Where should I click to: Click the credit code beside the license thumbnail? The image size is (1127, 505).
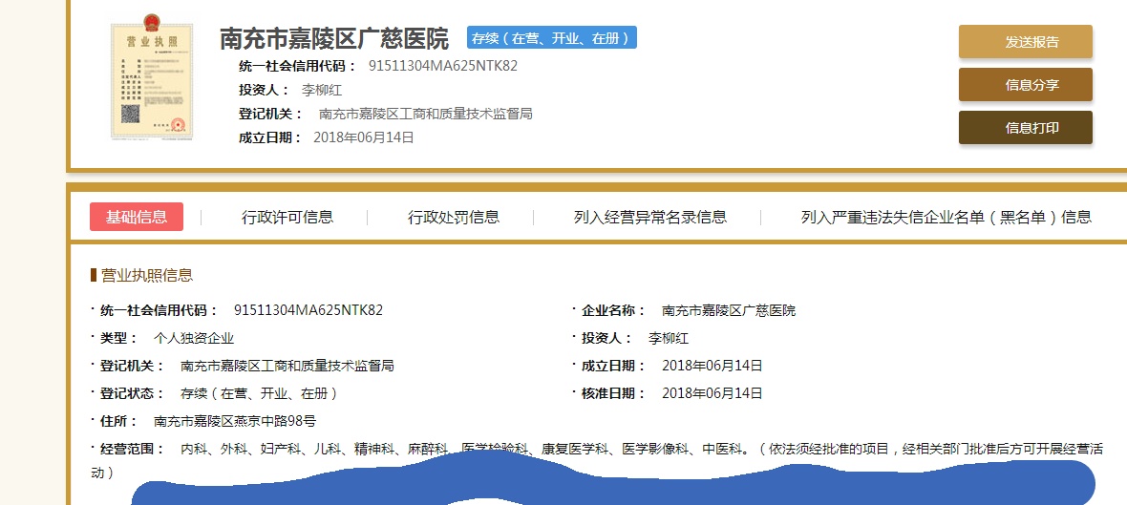443,66
